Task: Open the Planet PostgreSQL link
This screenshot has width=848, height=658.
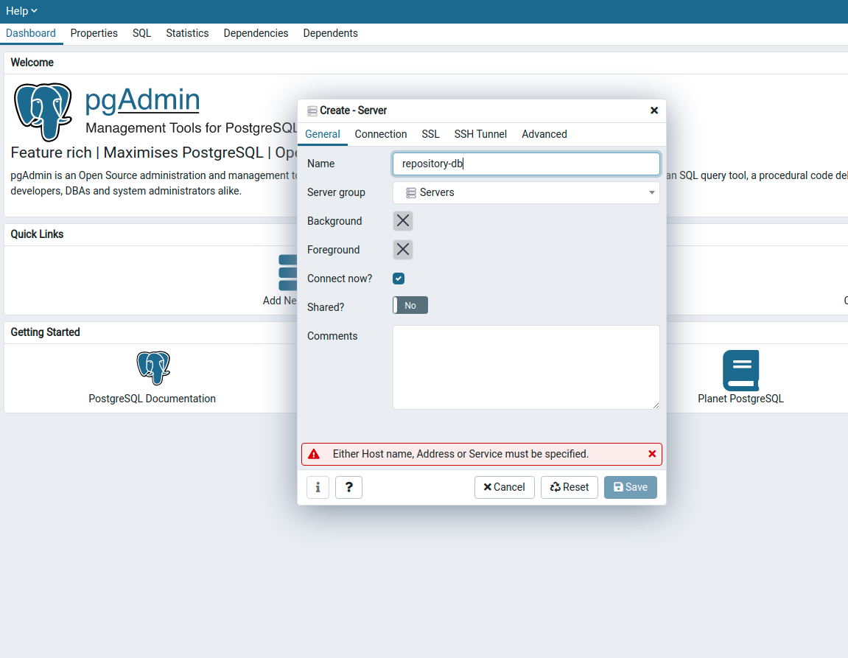Action: coord(740,399)
